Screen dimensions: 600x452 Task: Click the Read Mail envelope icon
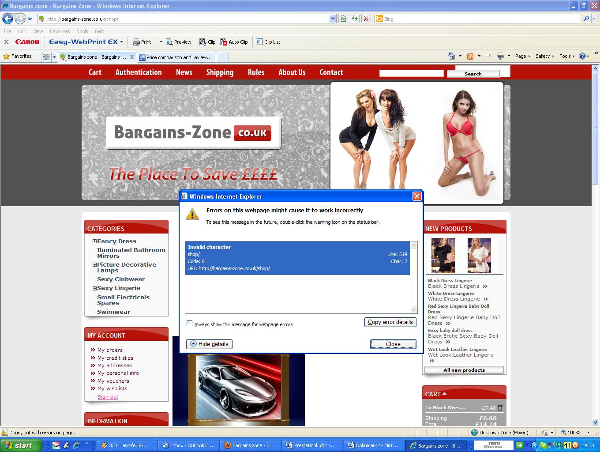click(488, 56)
